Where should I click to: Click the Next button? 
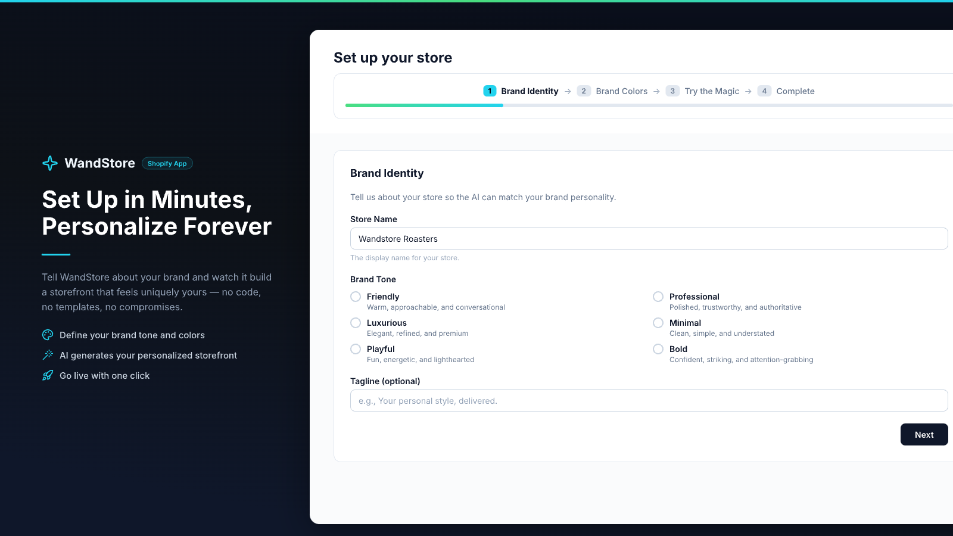(x=924, y=435)
